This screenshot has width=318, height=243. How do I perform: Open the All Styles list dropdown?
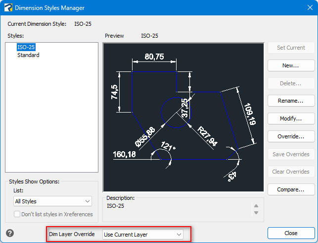pyautogui.click(x=52, y=201)
